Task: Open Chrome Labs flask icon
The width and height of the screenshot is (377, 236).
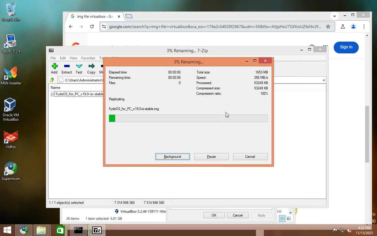Action: (x=343, y=27)
